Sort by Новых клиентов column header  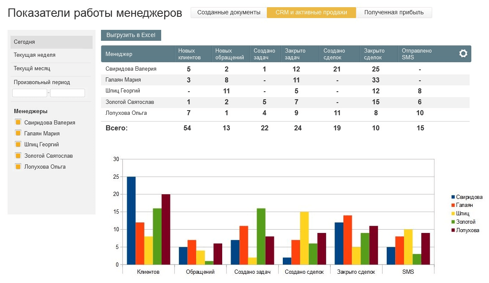pyautogui.click(x=189, y=54)
